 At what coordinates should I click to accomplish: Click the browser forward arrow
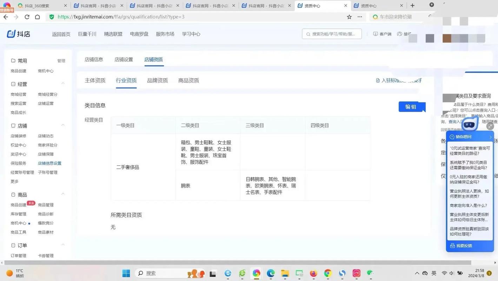pyautogui.click(x=16, y=17)
